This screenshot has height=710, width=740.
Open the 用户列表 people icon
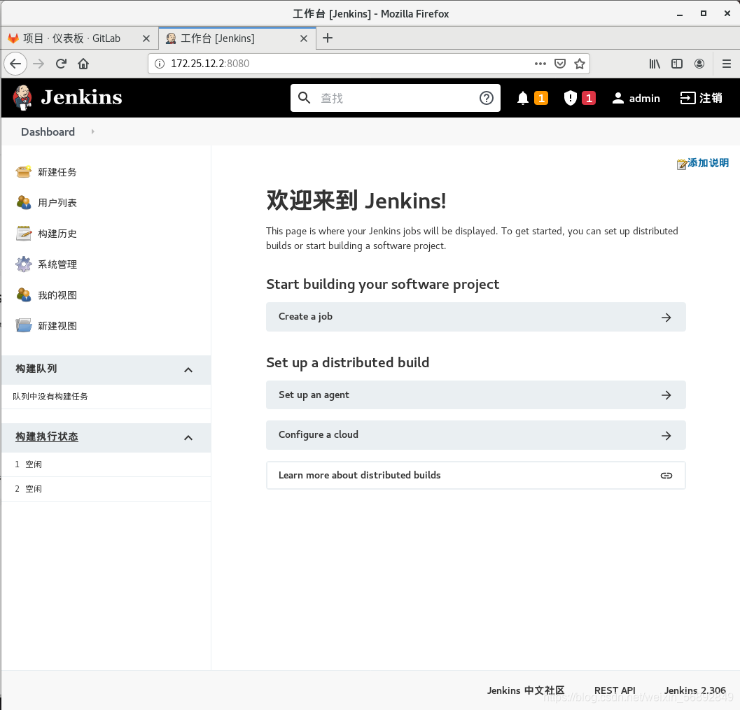click(x=24, y=202)
